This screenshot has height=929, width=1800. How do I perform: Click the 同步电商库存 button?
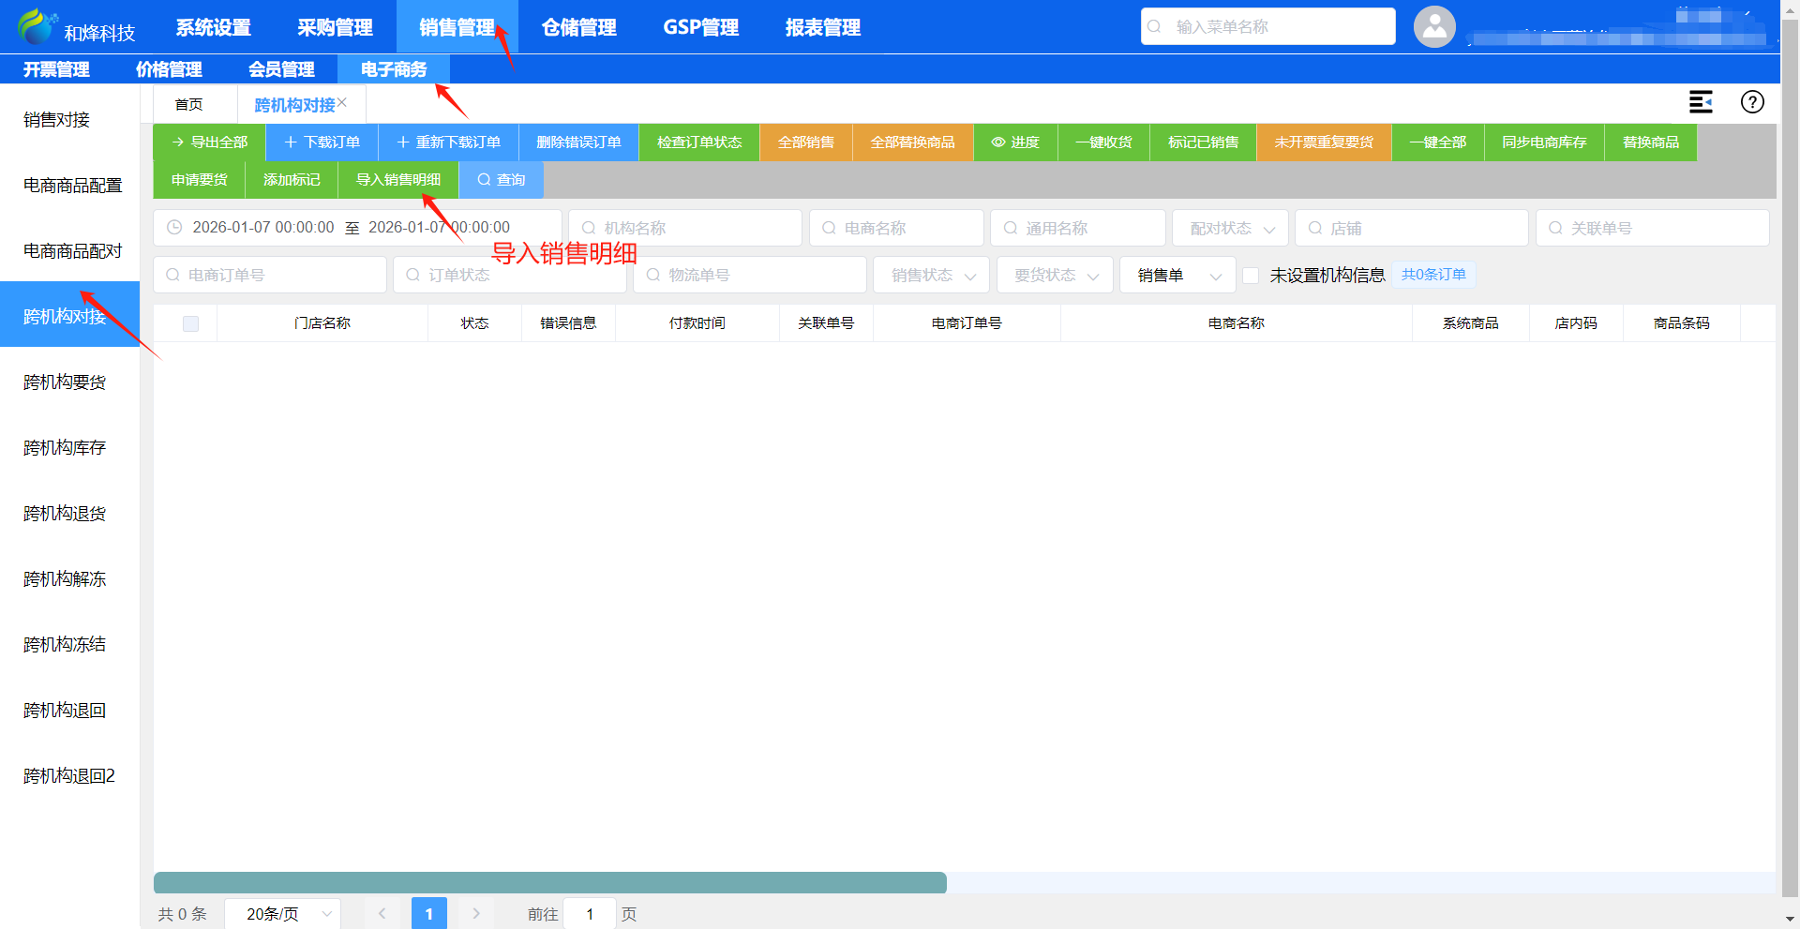click(1544, 142)
